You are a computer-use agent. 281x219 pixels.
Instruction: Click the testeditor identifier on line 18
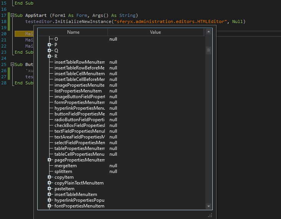click(x=39, y=21)
